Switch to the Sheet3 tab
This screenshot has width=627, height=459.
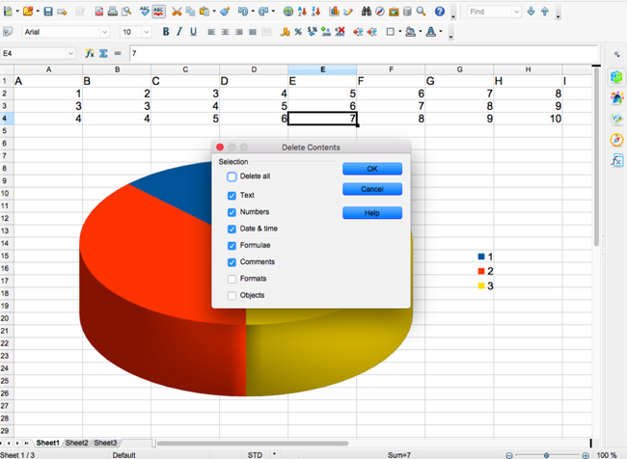tap(105, 443)
